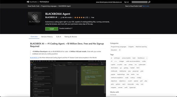Click the 'csharp' tag
The image size is (177, 97).
click(x=131, y=64)
